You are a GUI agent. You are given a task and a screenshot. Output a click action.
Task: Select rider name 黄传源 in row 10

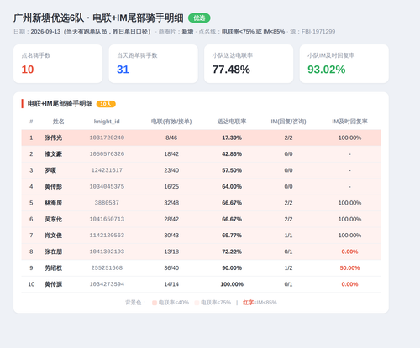point(53,284)
